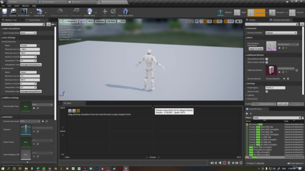Click the LOD Auto button

click(111, 21)
